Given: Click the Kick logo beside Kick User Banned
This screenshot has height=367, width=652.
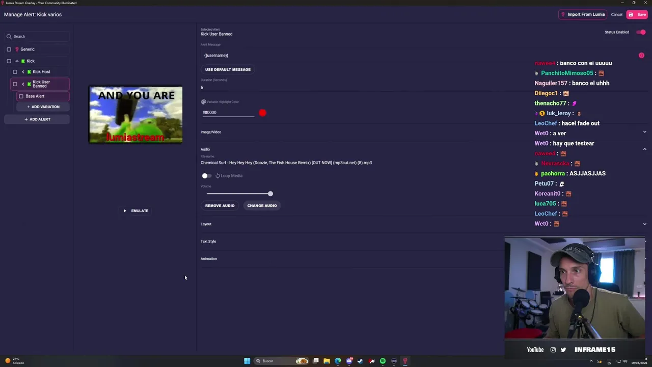Looking at the screenshot, I should [x=29, y=84].
